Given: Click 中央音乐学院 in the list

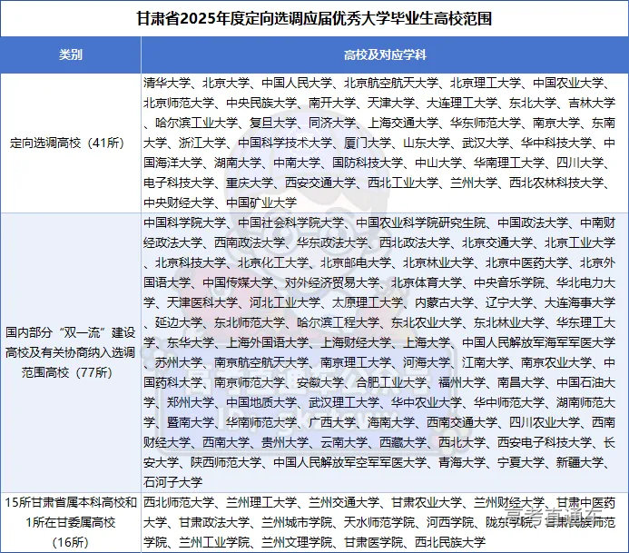Looking at the screenshot, I should click(x=509, y=282).
